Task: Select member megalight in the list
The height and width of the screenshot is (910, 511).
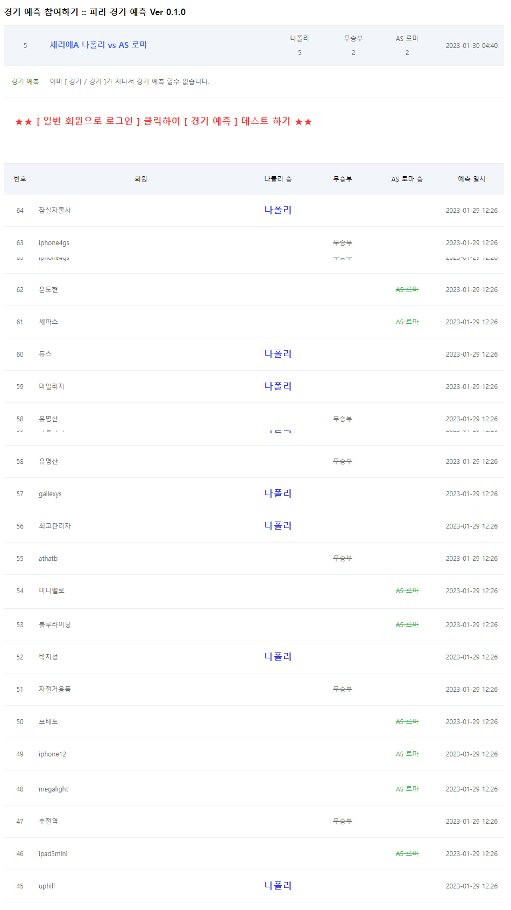Action: click(x=53, y=789)
